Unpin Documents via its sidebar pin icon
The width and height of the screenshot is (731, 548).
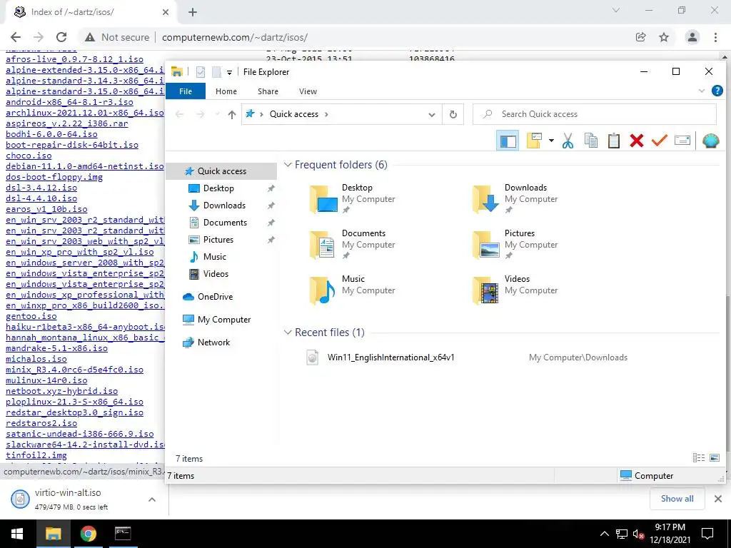tap(271, 223)
